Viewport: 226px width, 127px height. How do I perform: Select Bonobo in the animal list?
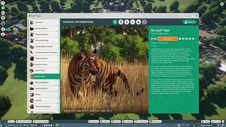44,101
